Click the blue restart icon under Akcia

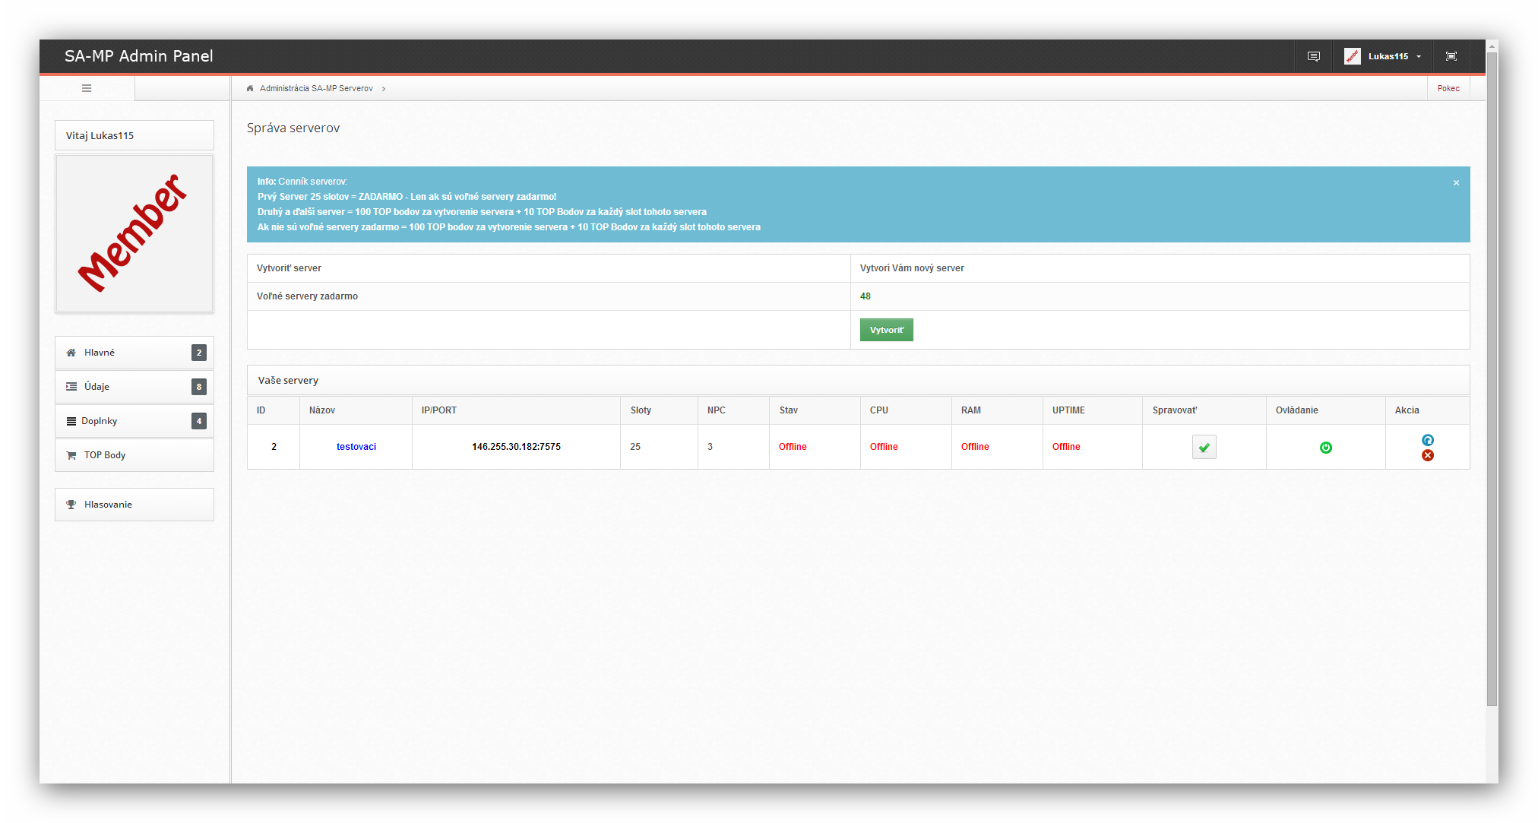coord(1427,440)
